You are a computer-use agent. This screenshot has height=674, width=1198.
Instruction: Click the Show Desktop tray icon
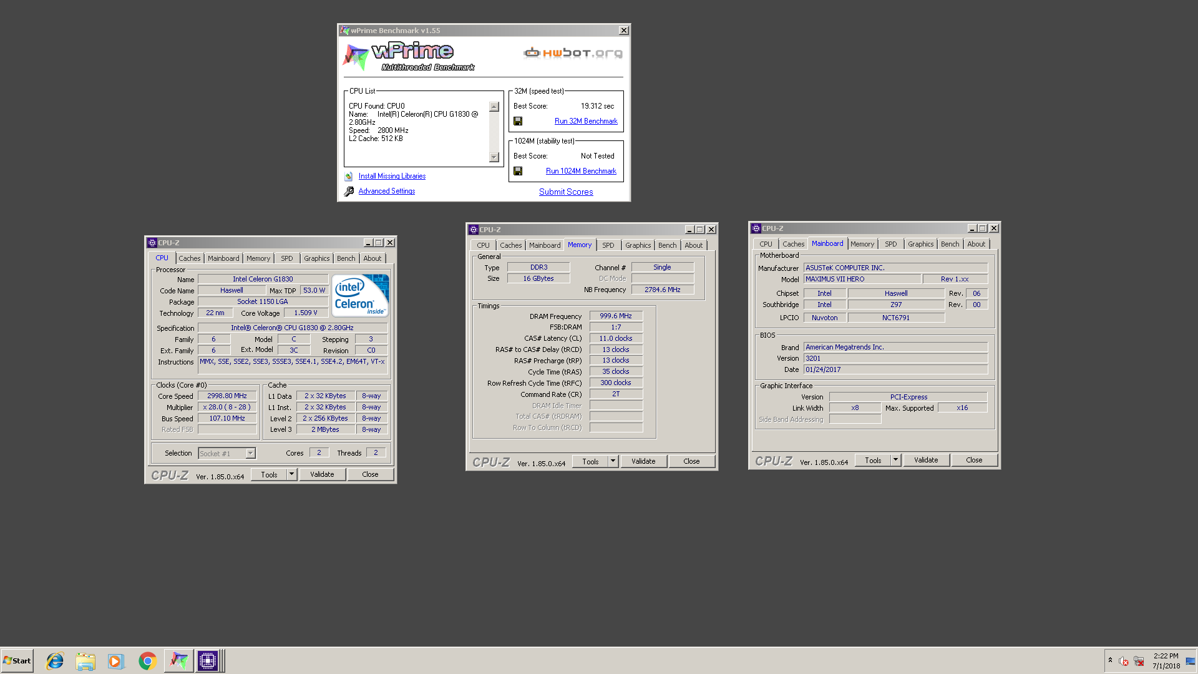tap(1191, 661)
